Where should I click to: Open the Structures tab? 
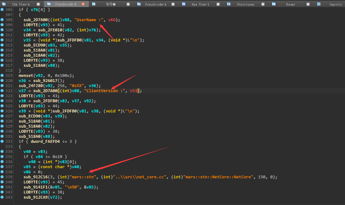246,4
